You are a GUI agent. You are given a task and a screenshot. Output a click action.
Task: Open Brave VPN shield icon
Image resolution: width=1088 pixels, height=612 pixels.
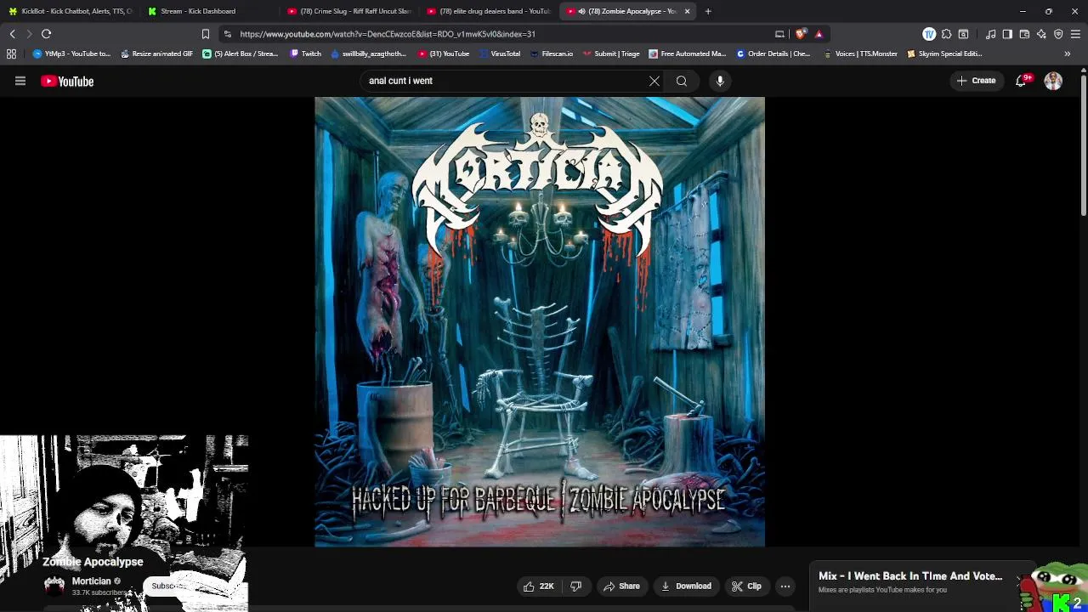tap(1058, 34)
